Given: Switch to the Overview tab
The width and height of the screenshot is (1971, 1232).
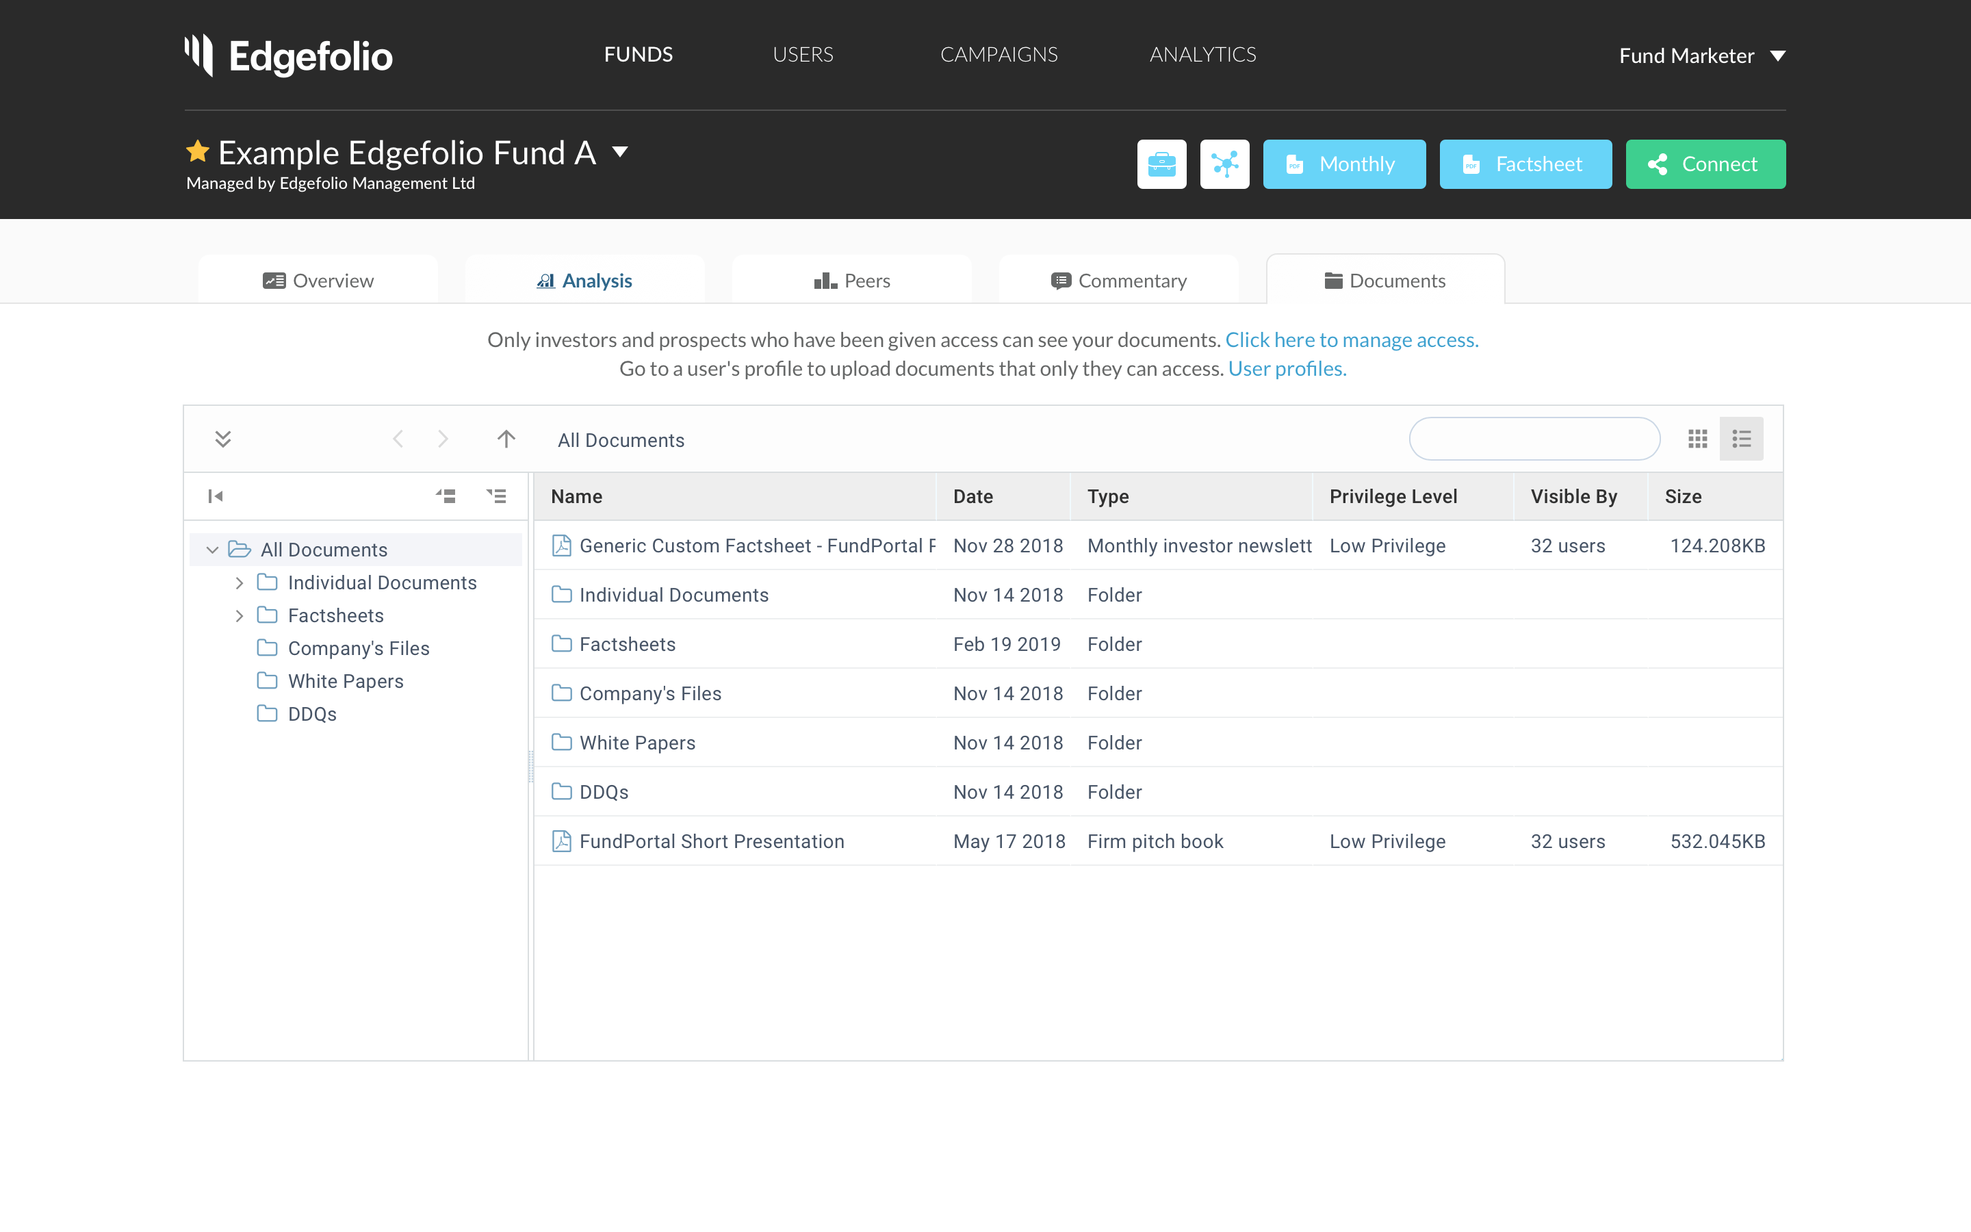Looking at the screenshot, I should coord(318,279).
